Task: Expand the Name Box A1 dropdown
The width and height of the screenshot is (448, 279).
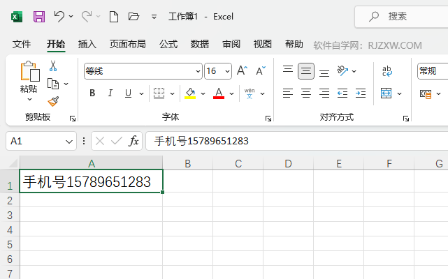Action: (x=69, y=141)
